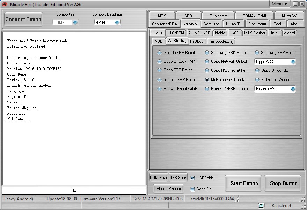Open the ALLWINNER sub-tab
The height and width of the screenshot is (210, 307).
[x=199, y=33]
